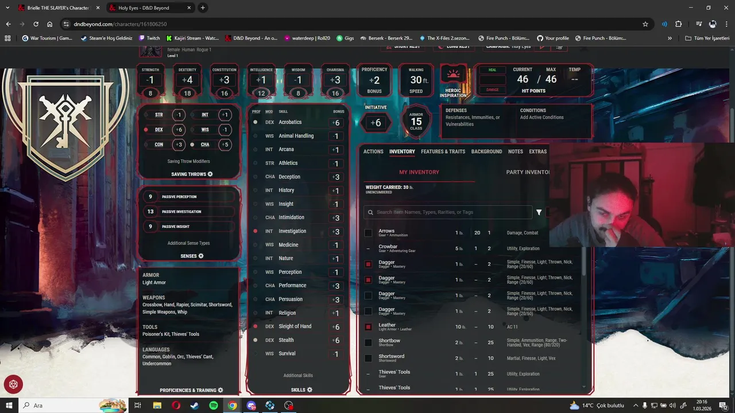This screenshot has height=413, width=735.
Task: Bookmark this page with the star icon
Action: (645, 24)
